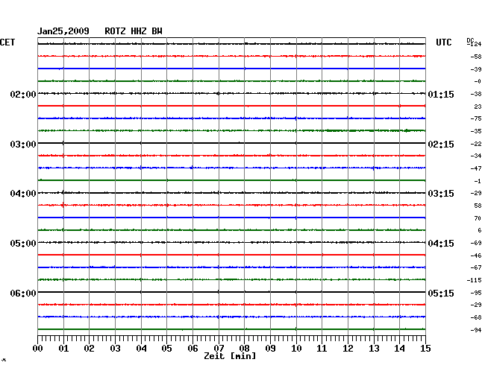This screenshot has width=485, height=368.
Task: Click minute tick label "00" on x-axis
Action: click(38, 349)
